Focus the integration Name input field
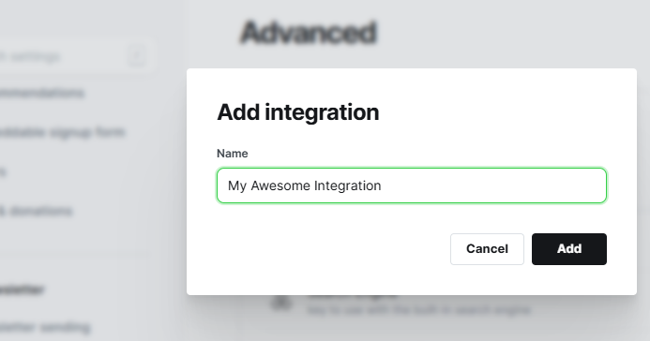The image size is (650, 341). tap(412, 185)
